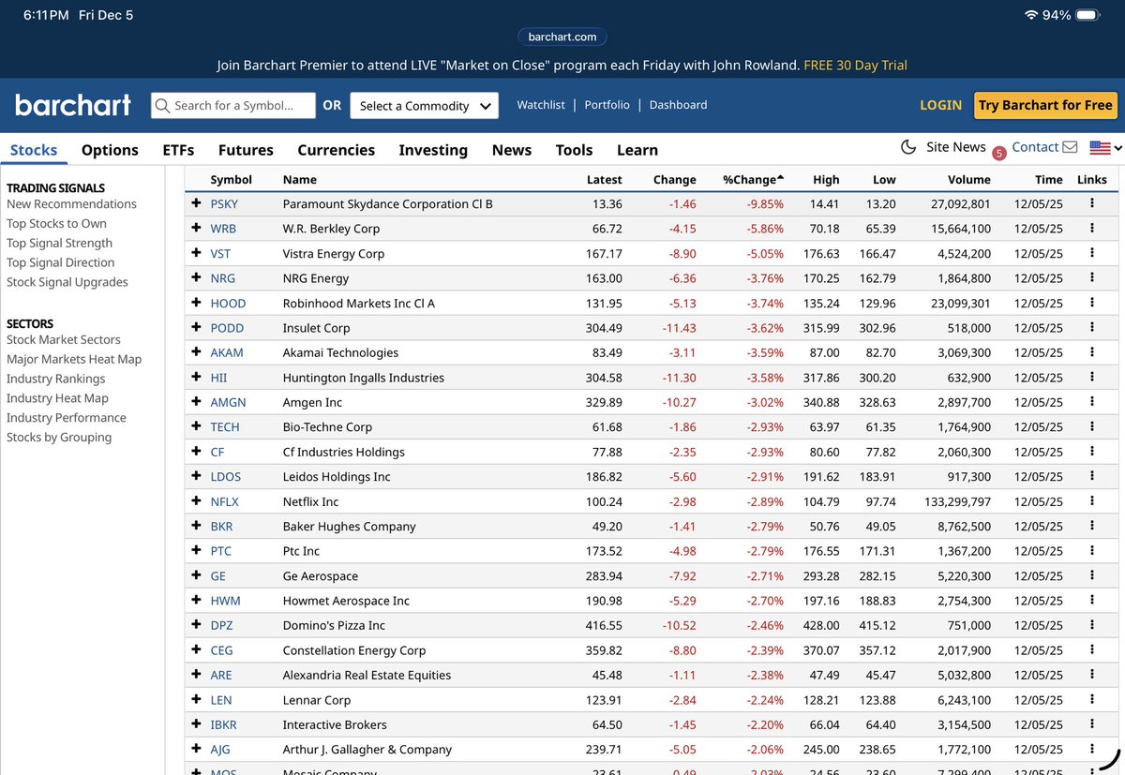Open the Links menu for HOOD
Image resolution: width=1125 pixels, height=775 pixels.
click(1092, 303)
